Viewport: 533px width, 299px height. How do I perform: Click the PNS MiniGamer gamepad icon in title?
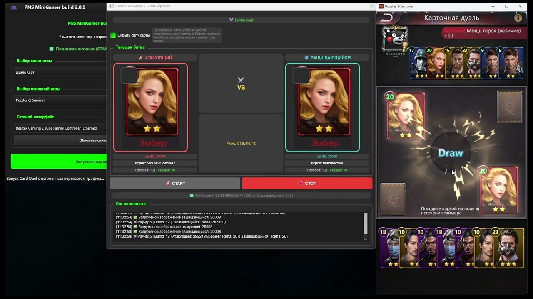coord(14,7)
